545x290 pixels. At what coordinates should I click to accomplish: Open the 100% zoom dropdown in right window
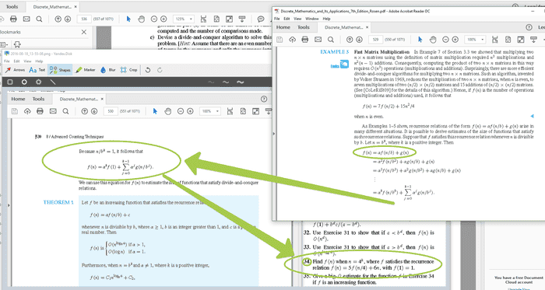[x=476, y=40]
